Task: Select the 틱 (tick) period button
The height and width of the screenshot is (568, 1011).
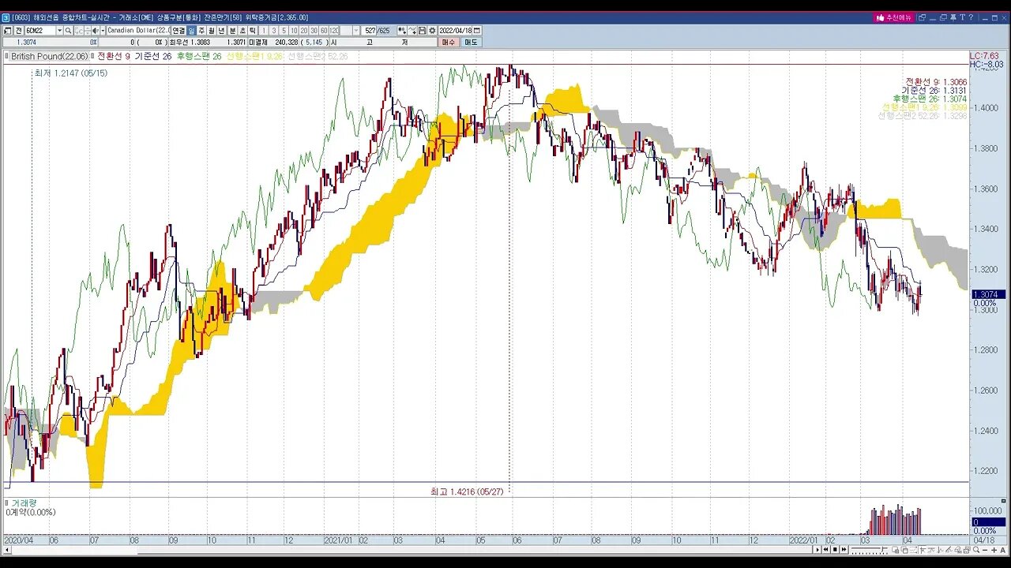Action: (x=253, y=31)
